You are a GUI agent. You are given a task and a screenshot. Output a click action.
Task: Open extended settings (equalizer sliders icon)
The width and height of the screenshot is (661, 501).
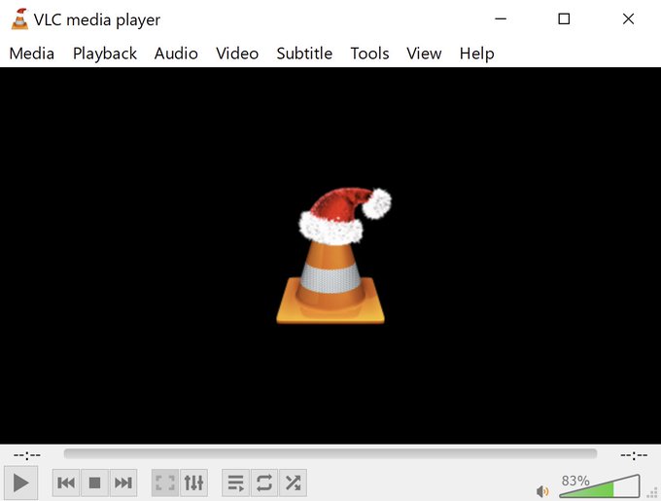pyautogui.click(x=193, y=483)
